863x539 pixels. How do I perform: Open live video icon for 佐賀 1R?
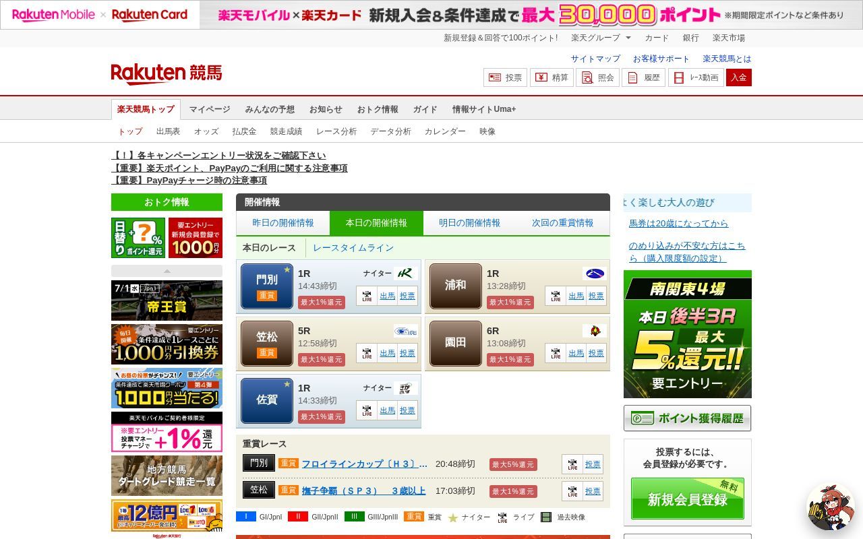click(x=367, y=410)
